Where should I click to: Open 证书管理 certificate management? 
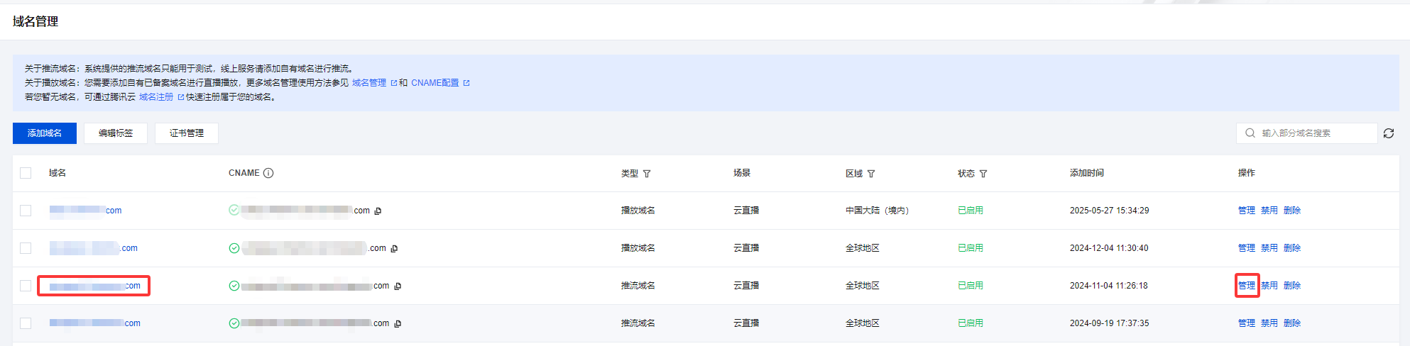click(x=187, y=133)
